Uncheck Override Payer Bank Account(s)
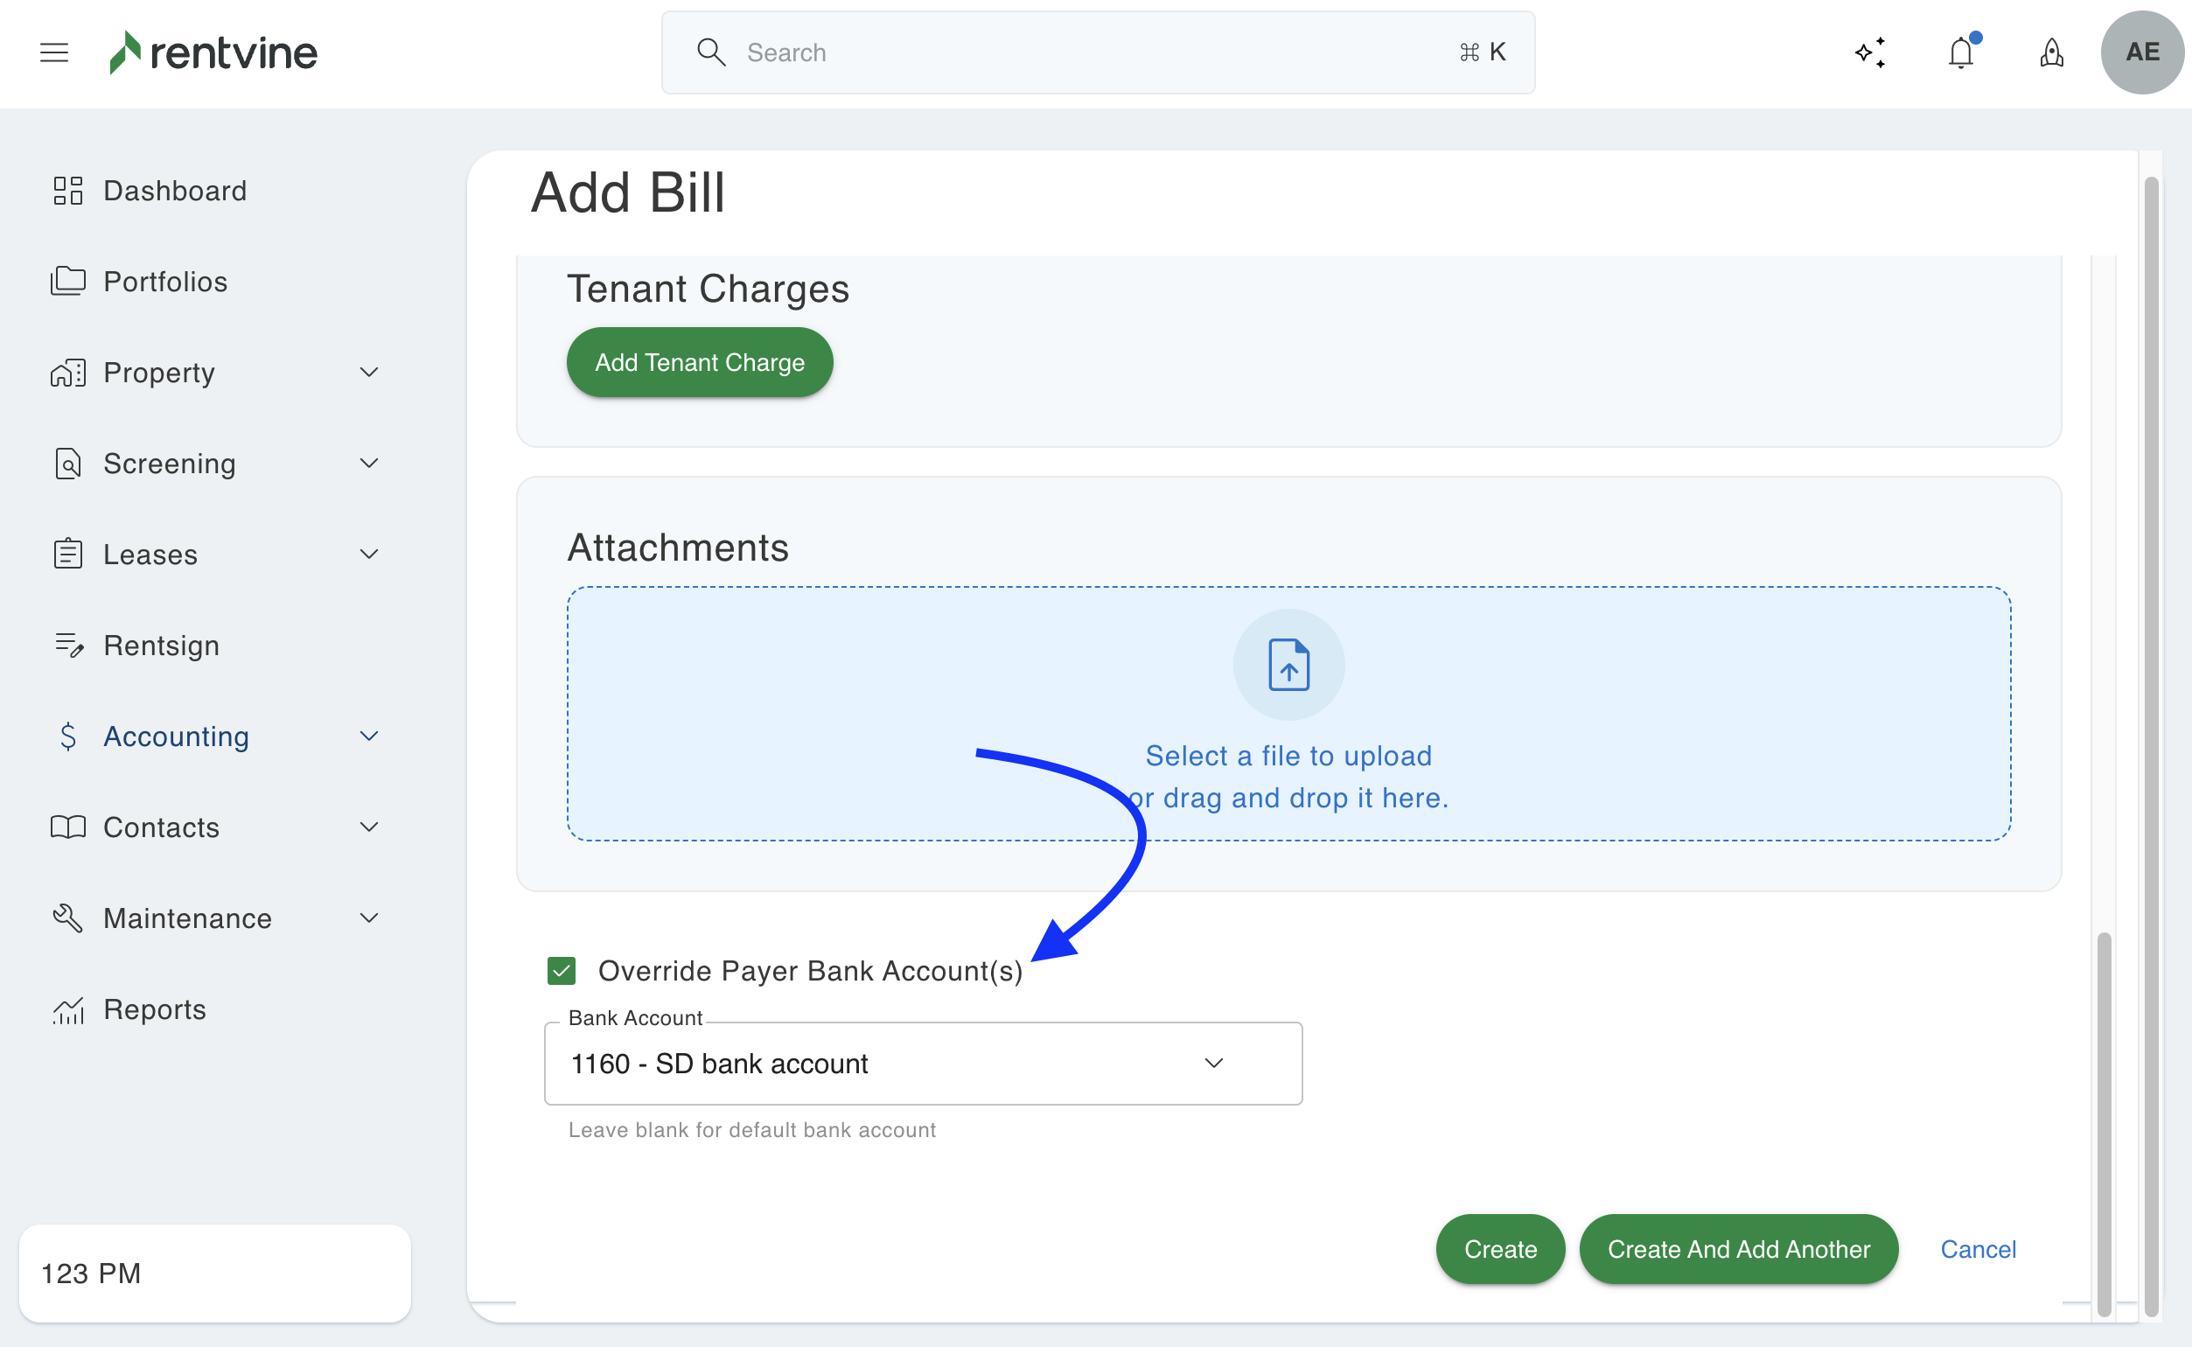The image size is (2192, 1347). [562, 970]
